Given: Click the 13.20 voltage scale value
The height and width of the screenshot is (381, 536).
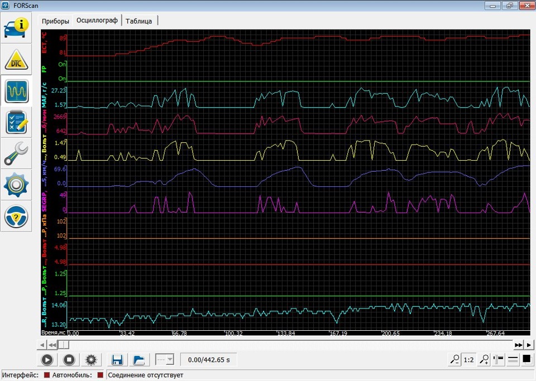Looking at the screenshot, I should [59, 324].
